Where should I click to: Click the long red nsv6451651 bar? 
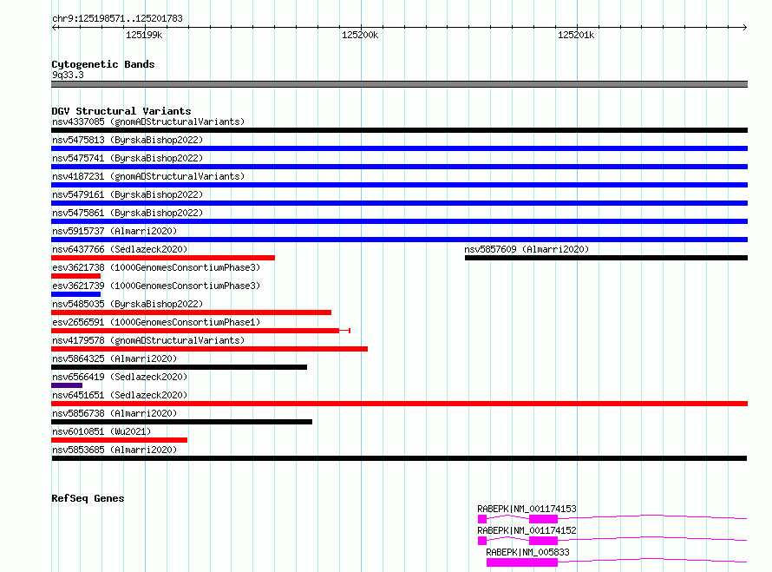click(399, 404)
